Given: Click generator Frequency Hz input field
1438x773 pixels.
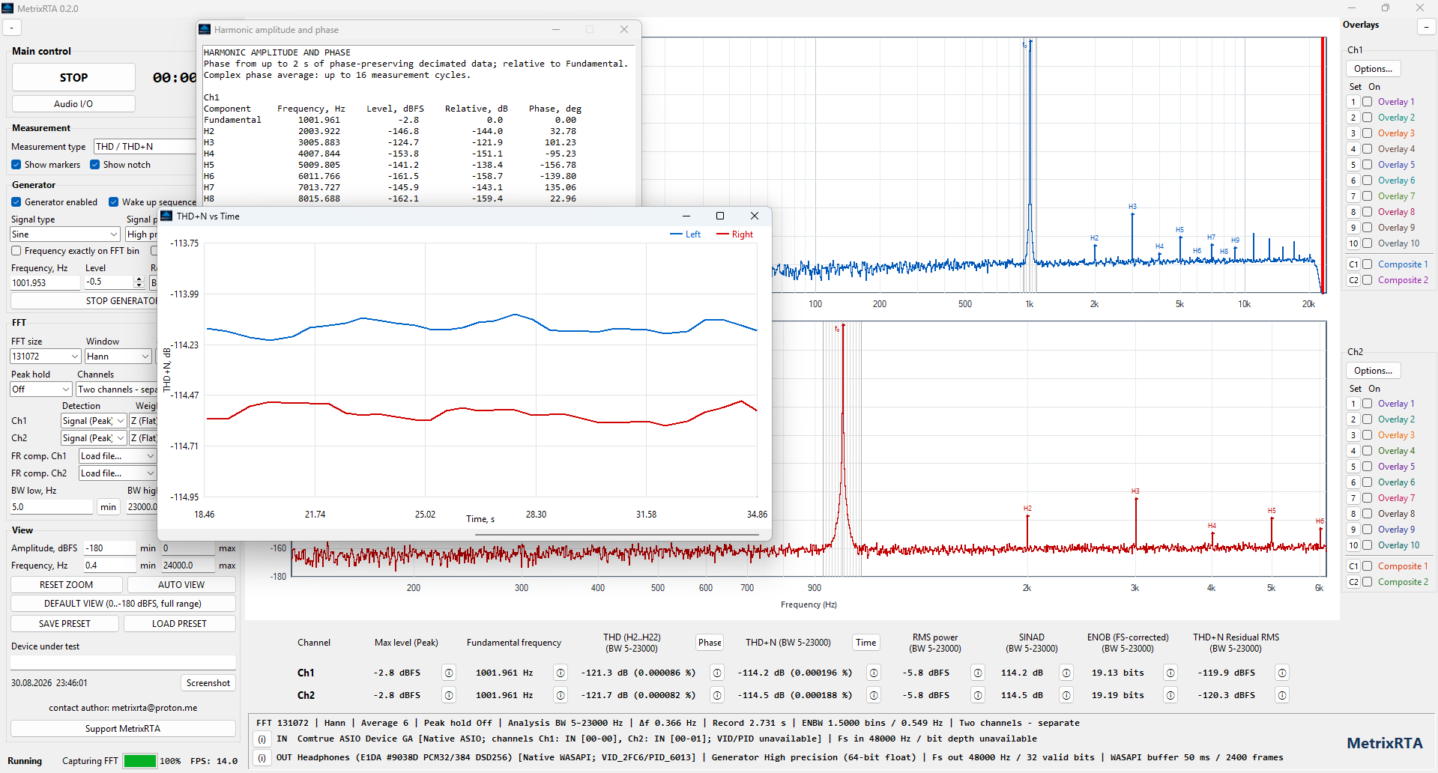Looking at the screenshot, I should coord(45,283).
